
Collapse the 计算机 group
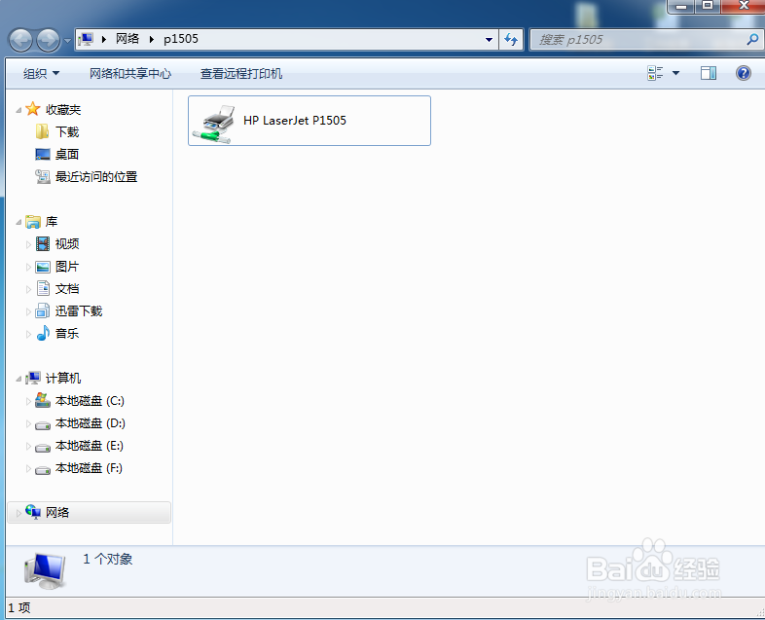click(18, 379)
